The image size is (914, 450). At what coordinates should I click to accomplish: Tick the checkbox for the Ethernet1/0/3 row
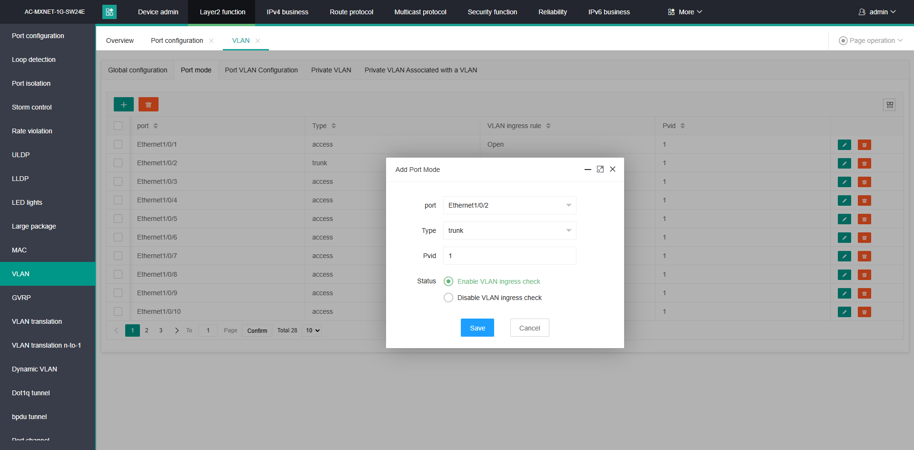[118, 181]
